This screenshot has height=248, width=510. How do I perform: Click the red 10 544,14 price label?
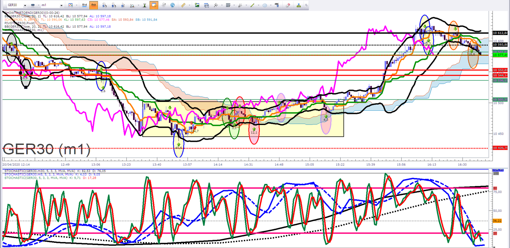(500, 75)
